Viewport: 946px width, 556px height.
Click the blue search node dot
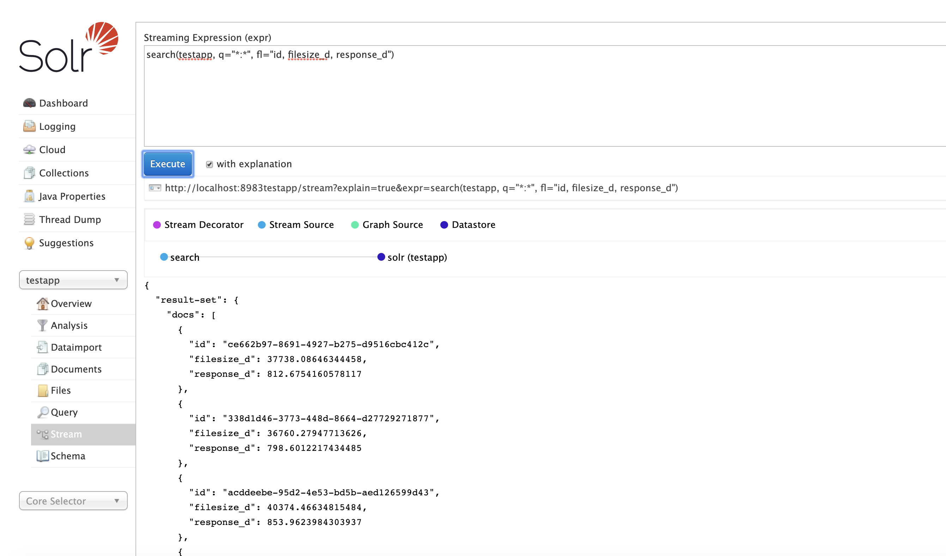(x=164, y=257)
